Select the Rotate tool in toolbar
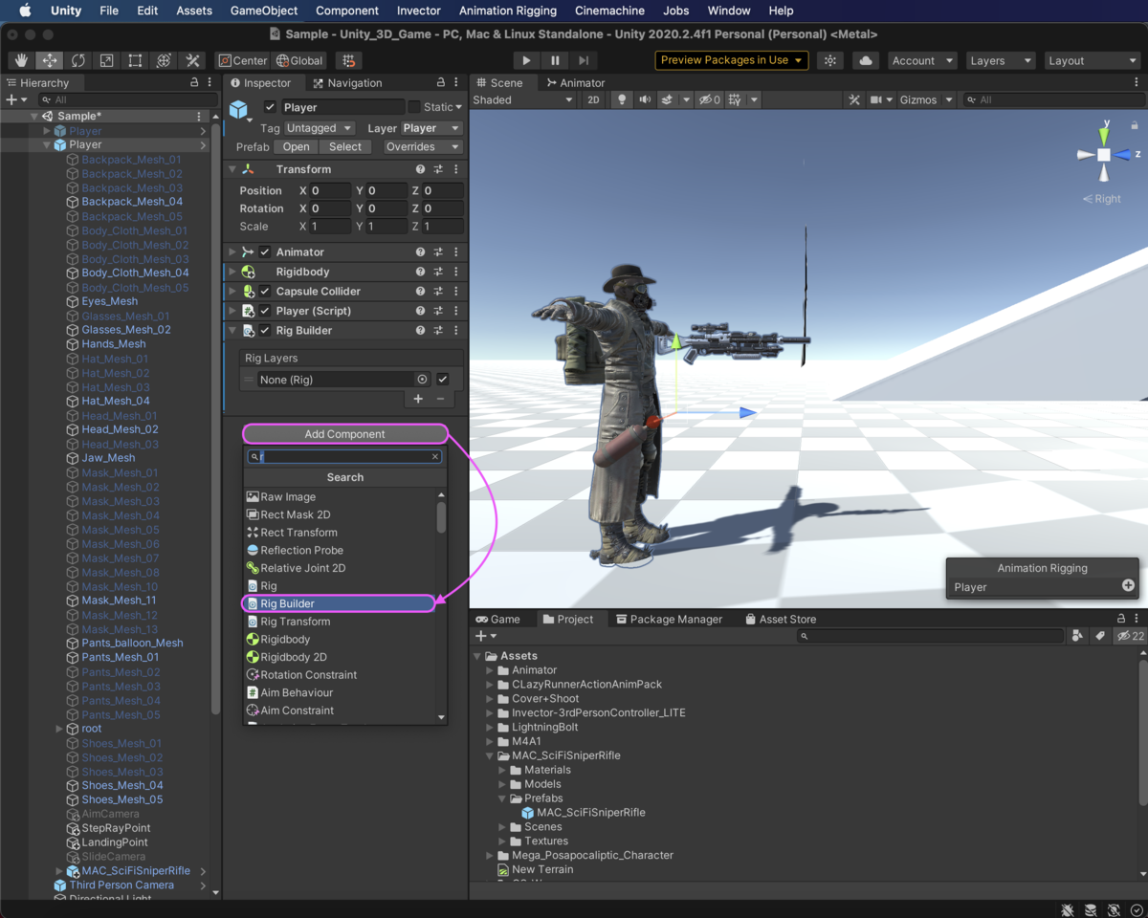This screenshot has width=1148, height=918. 78,60
